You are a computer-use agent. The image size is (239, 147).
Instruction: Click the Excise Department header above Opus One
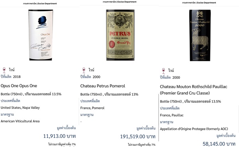[x=40, y=4]
